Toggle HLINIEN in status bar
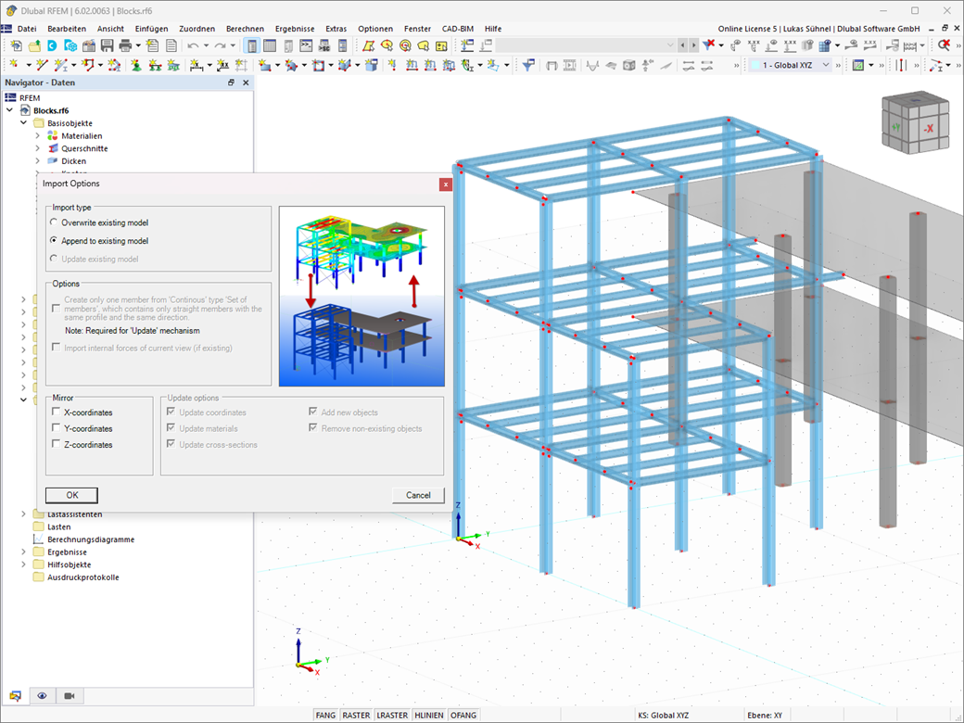The height and width of the screenshot is (723, 964). (428, 715)
